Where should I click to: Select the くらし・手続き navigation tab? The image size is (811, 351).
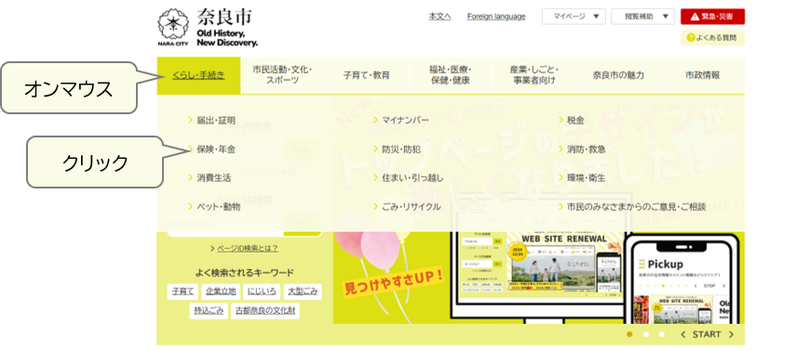(198, 75)
